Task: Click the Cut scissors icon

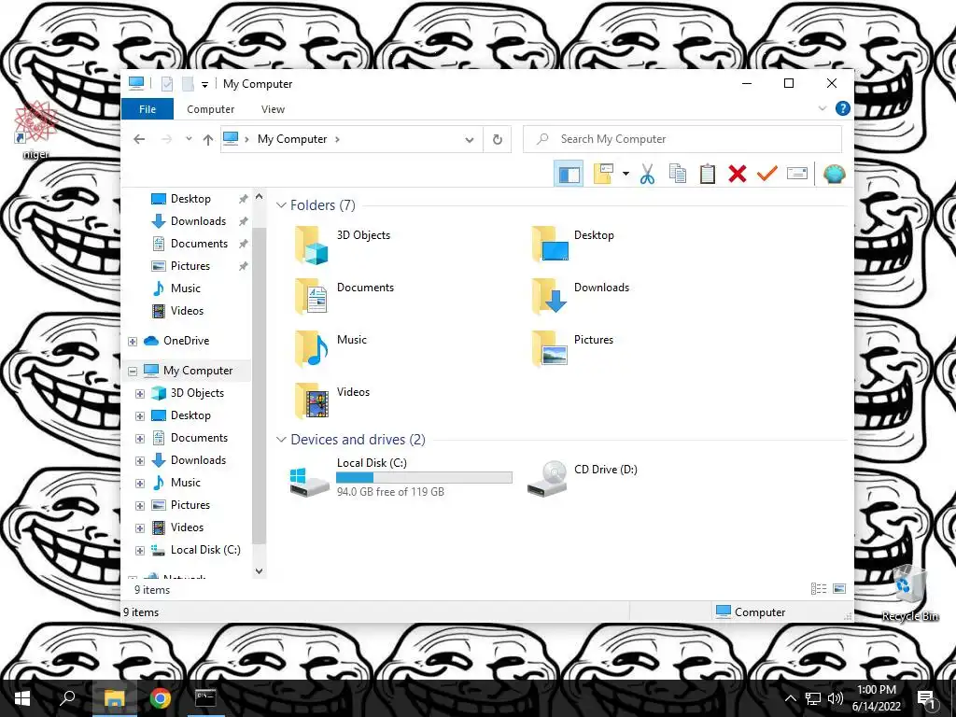Action: click(647, 175)
